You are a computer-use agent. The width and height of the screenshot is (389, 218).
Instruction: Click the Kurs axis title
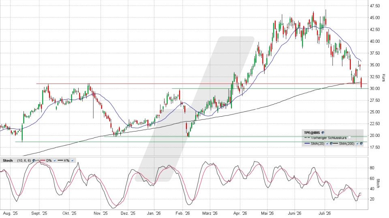click(383, 78)
